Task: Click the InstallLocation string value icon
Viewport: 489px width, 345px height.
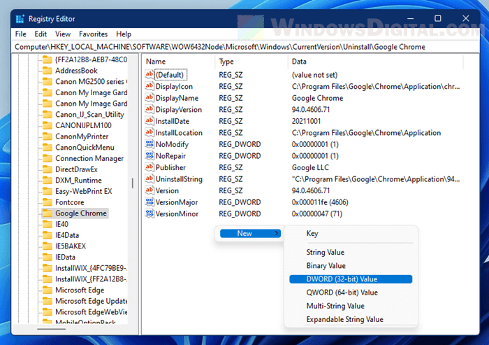Action: (149, 132)
